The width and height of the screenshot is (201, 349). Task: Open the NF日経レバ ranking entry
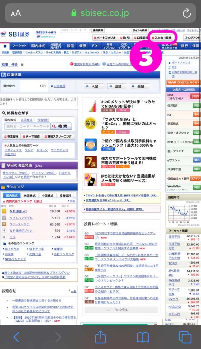pos(18,211)
